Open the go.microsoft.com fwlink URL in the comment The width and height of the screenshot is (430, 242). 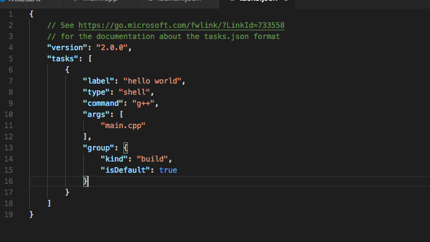pos(181,25)
